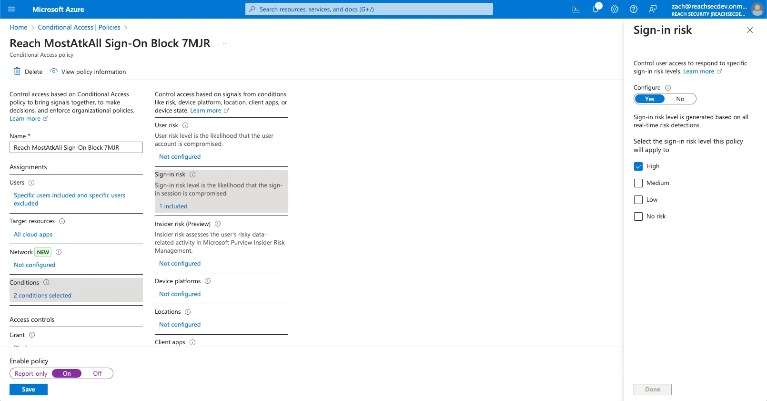The width and height of the screenshot is (767, 401).
Task: Open Cloud Shell from top bar
Action: [x=576, y=9]
